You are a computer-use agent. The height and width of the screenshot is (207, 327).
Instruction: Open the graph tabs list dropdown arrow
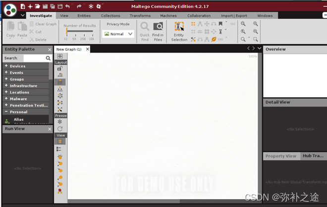(x=259, y=48)
